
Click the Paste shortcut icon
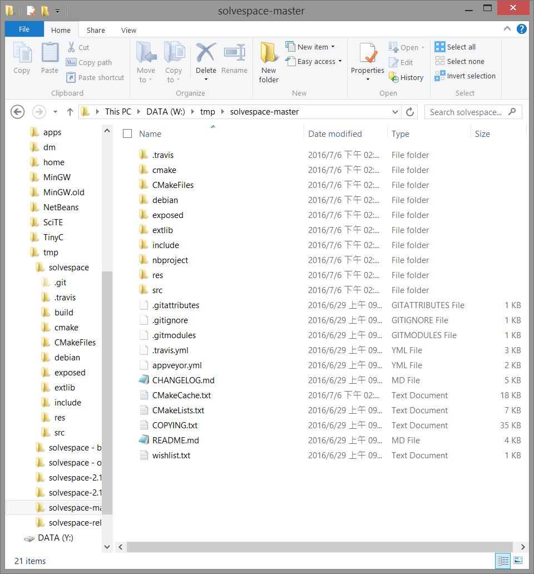click(x=71, y=77)
